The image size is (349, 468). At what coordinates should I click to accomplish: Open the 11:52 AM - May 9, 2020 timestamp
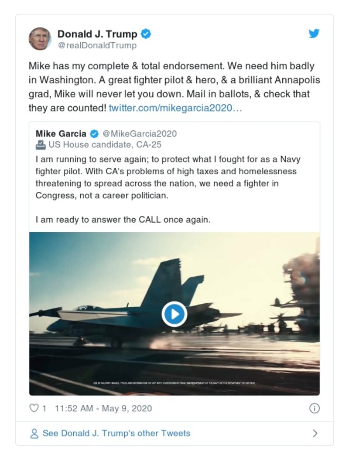coord(103,408)
